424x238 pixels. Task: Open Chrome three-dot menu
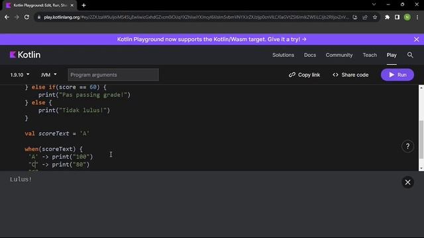coord(417,17)
